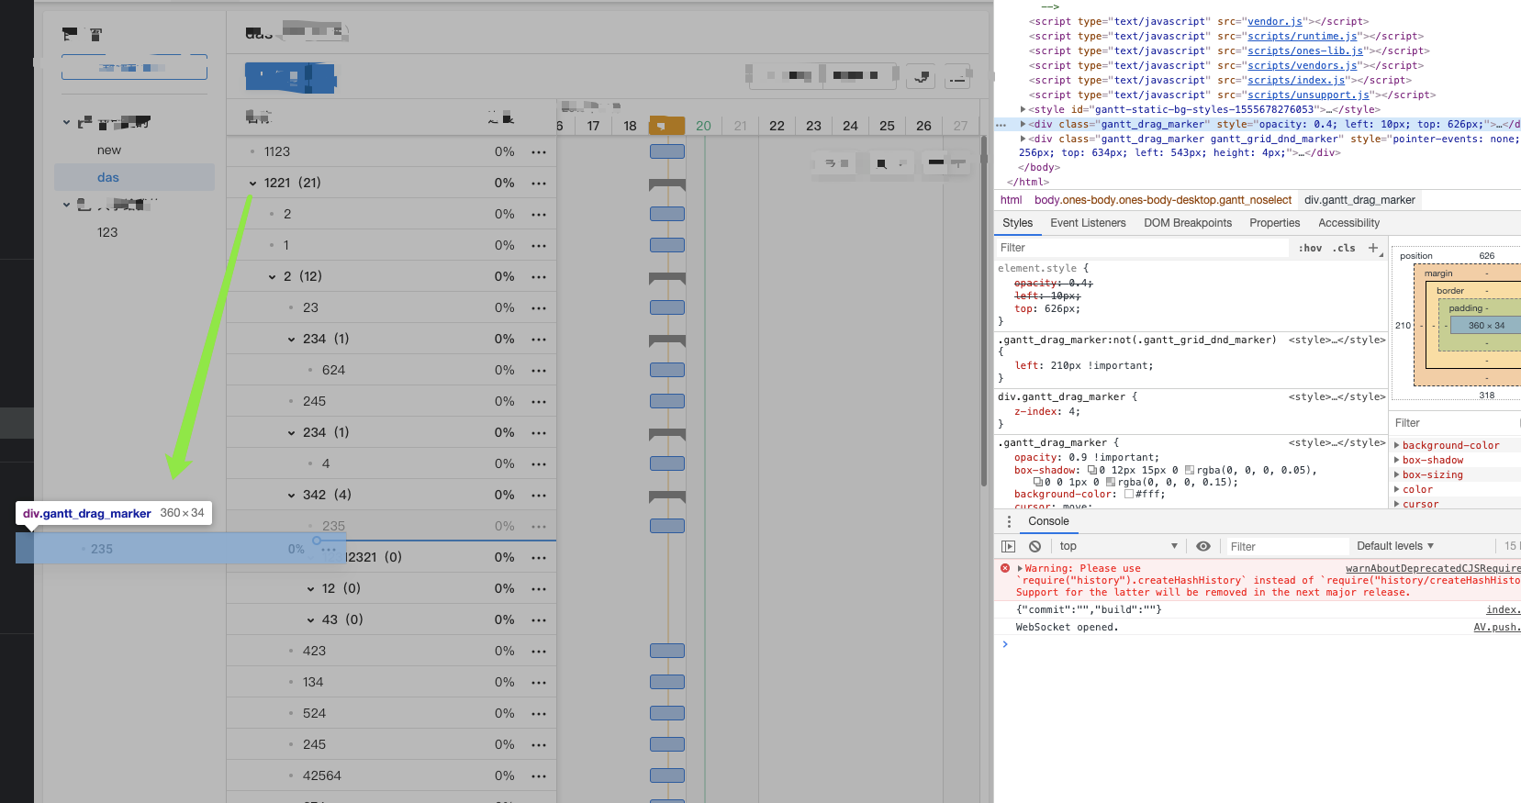Open more options for row 1123

[x=539, y=152]
